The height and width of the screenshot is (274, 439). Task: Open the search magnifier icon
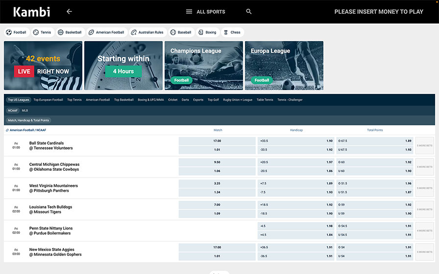tap(248, 11)
